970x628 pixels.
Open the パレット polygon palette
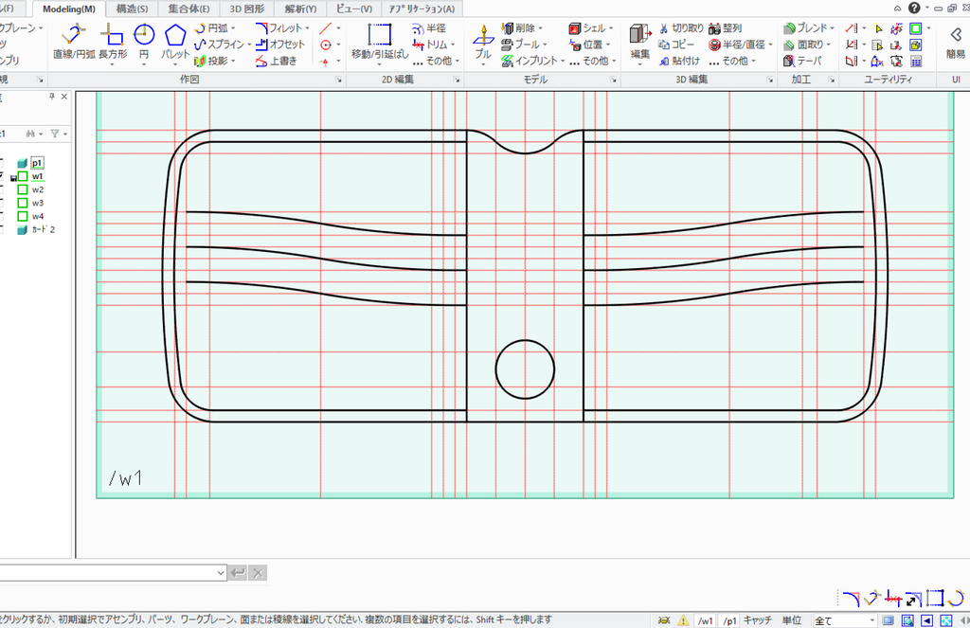click(x=175, y=42)
